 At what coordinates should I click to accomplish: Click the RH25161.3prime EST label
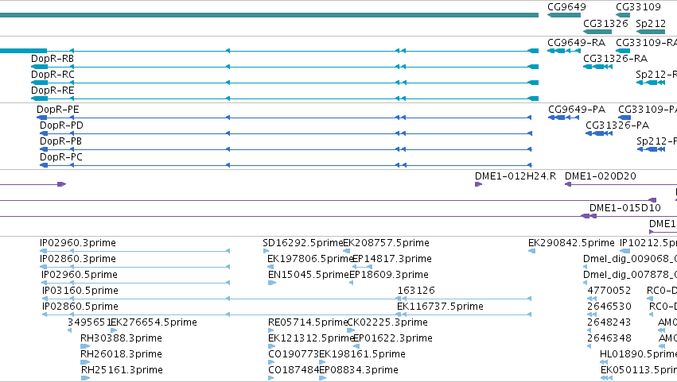[122, 370]
